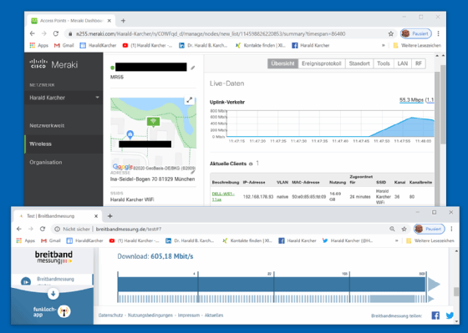Open Chrome menu in Meraki window
Viewport: 468px width, 333px height.
[x=438, y=33]
